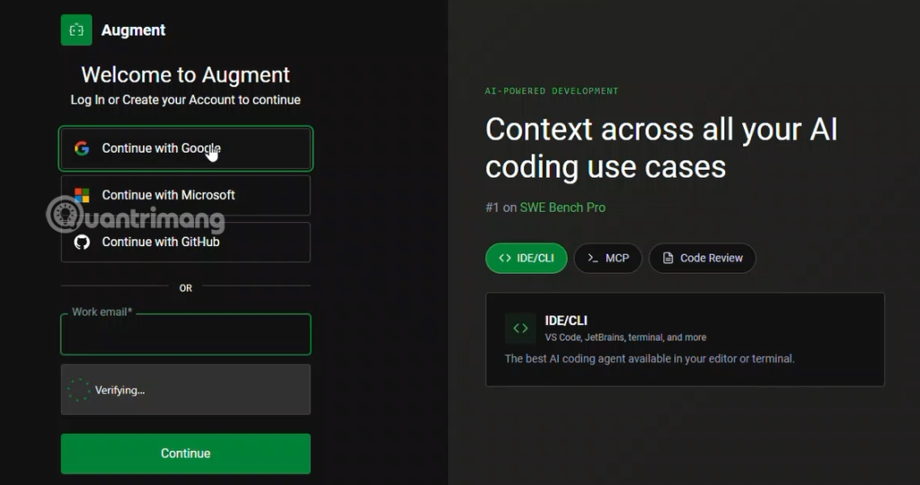Click the Verifying spinner icon
The image size is (920, 485).
pos(78,390)
